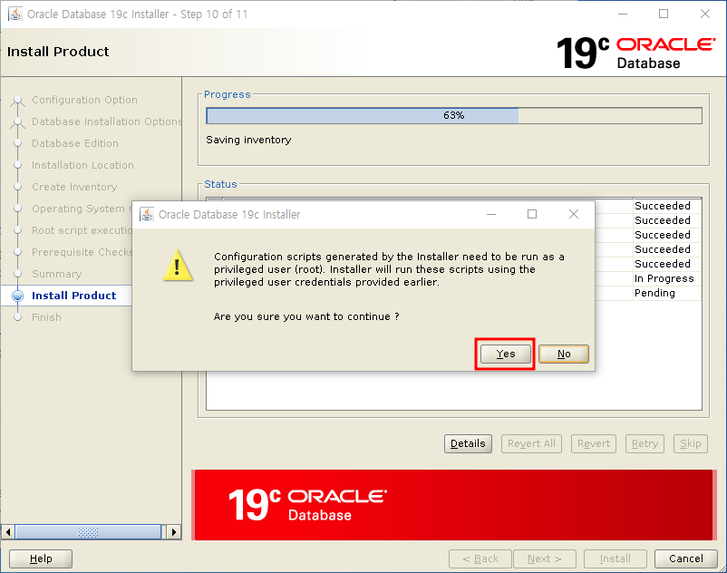This screenshot has height=573, width=727.
Task: Click the left arrow of the step list scrollbar
Action: pyautogui.click(x=8, y=531)
